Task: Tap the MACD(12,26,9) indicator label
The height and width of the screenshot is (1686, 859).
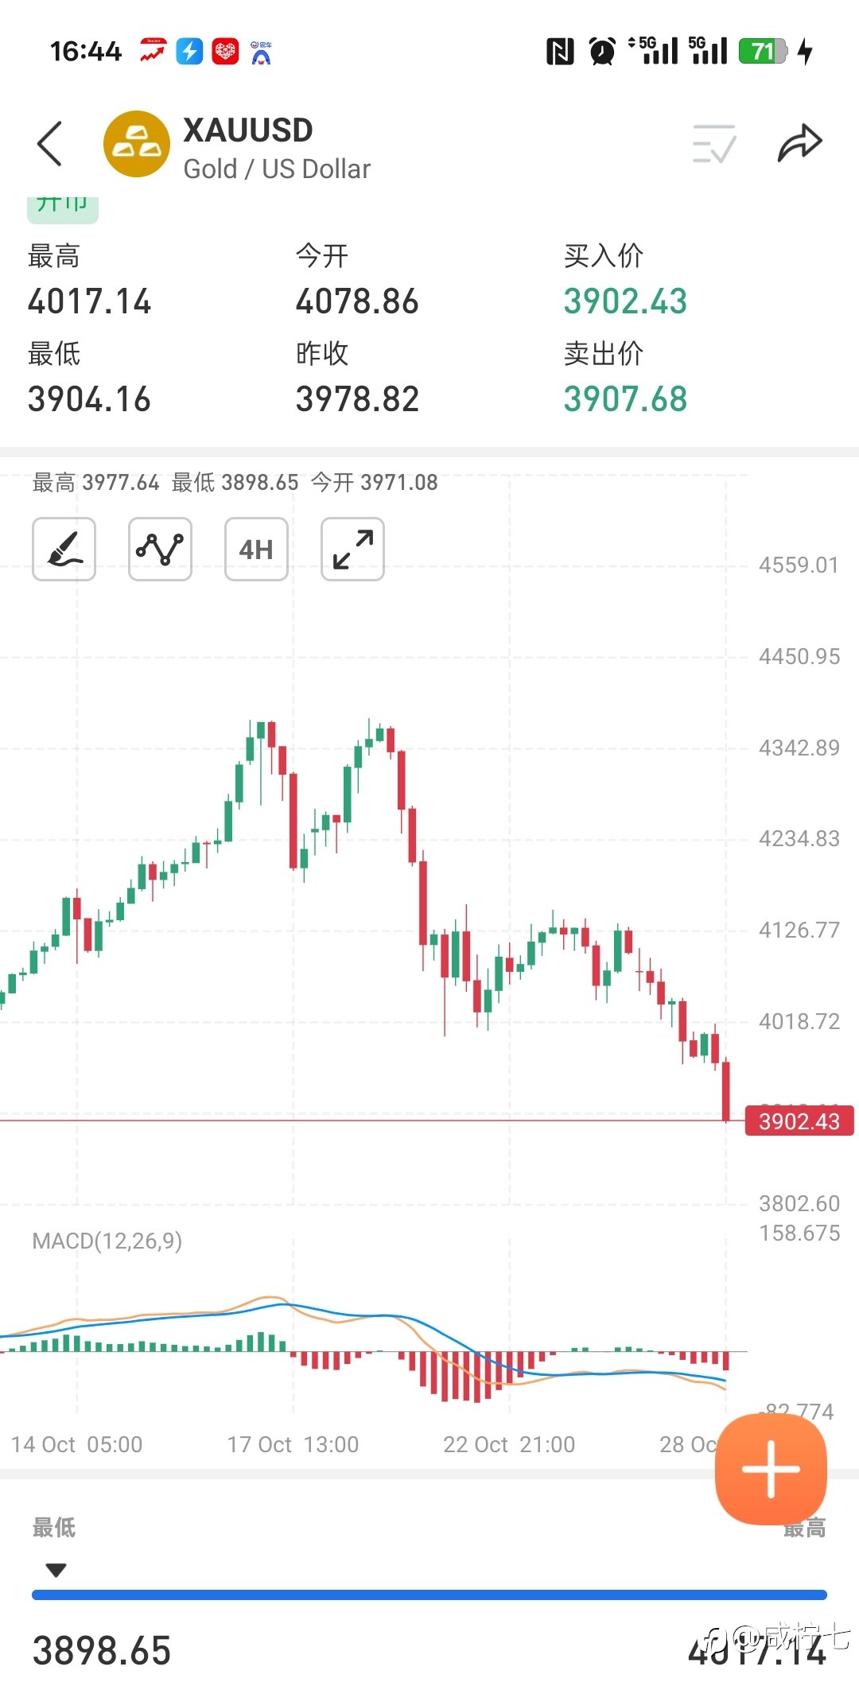Action: pos(107,1241)
